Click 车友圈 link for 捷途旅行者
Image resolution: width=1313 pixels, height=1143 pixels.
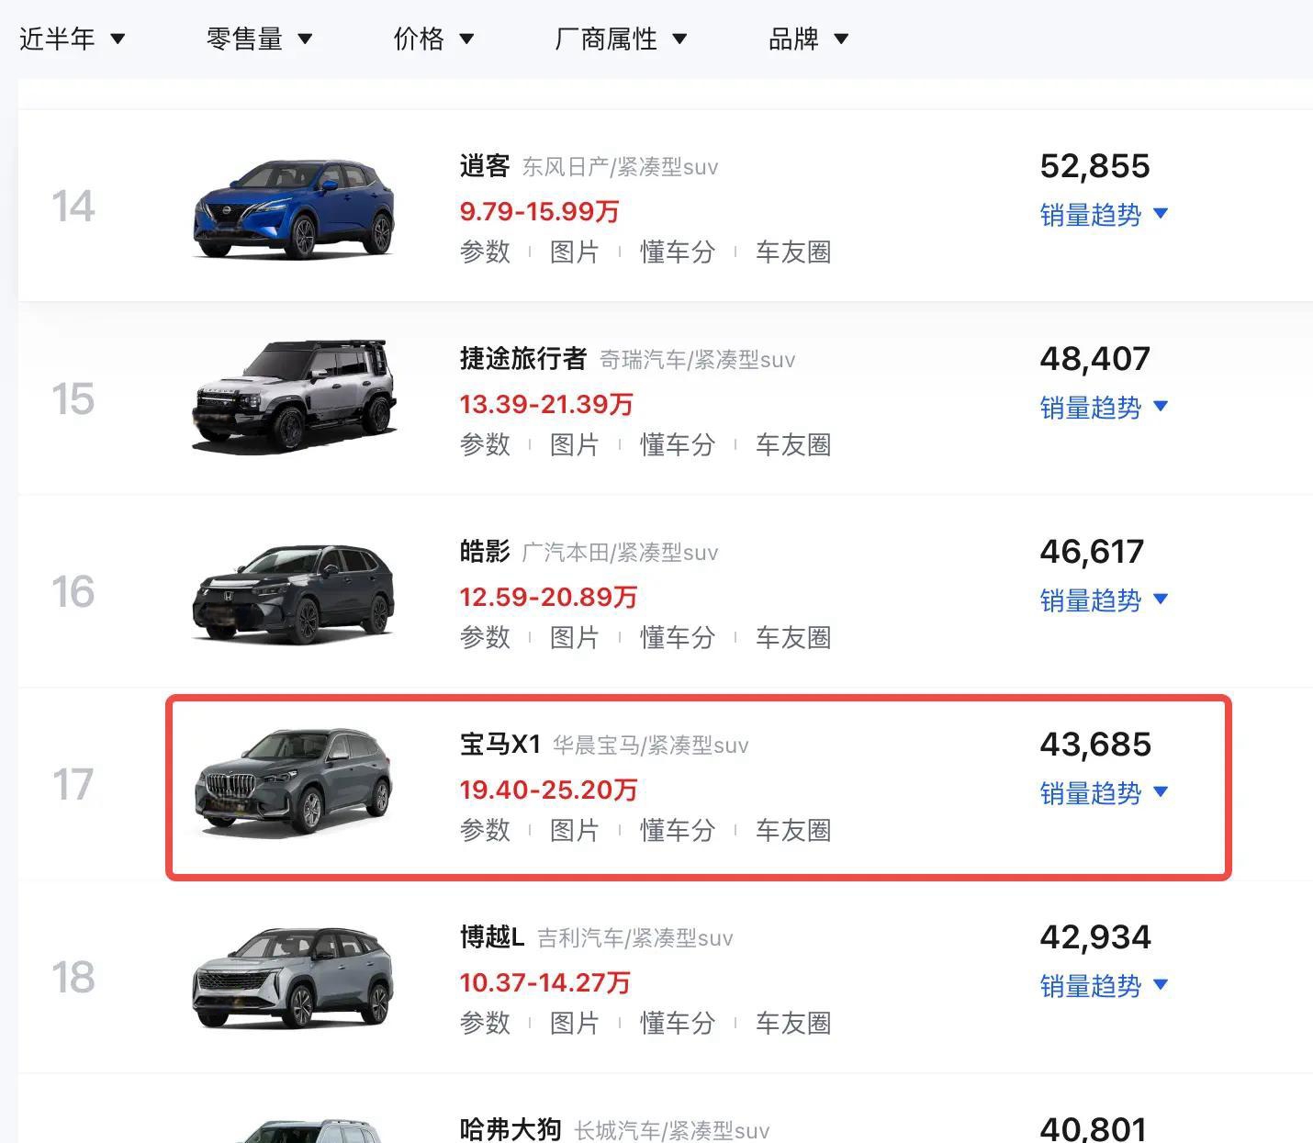pos(793,444)
